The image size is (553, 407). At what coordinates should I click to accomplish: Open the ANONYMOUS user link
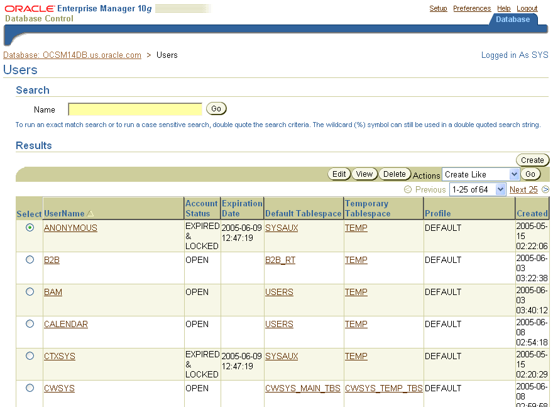point(70,228)
